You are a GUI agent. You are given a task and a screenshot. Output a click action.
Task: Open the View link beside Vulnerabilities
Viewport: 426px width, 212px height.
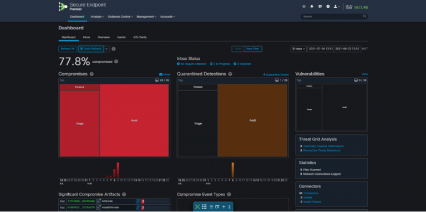click(364, 74)
